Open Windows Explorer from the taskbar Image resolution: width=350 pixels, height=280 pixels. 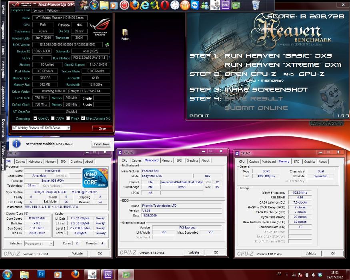[24, 274]
